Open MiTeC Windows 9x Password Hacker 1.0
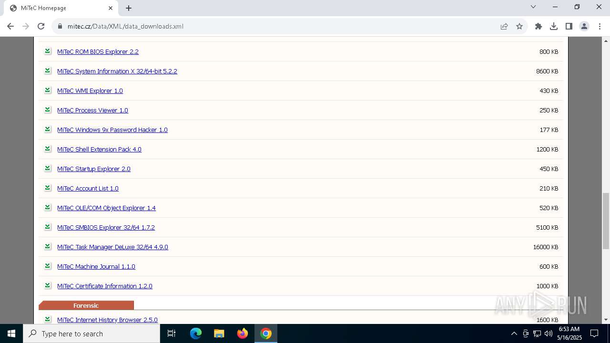 pyautogui.click(x=112, y=130)
